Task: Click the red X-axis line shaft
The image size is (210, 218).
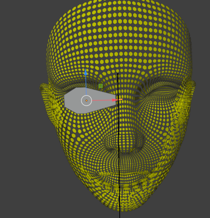Action: tap(102, 100)
